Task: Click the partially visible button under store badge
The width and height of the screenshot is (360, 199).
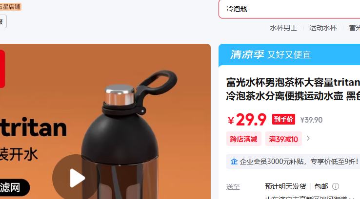Action: click(x=3, y=21)
